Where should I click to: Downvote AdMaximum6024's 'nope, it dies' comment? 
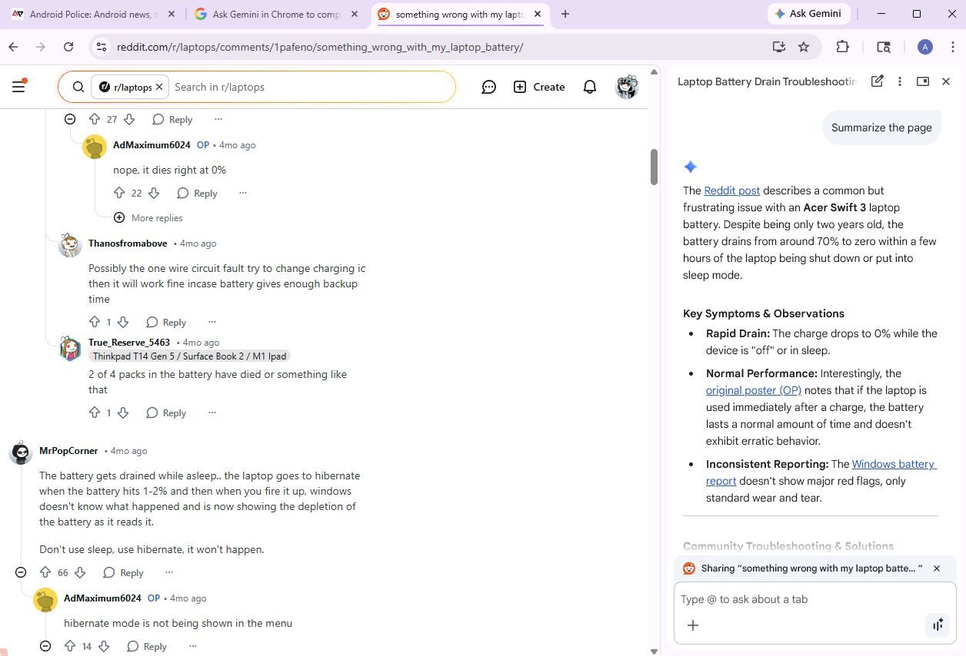click(x=153, y=193)
